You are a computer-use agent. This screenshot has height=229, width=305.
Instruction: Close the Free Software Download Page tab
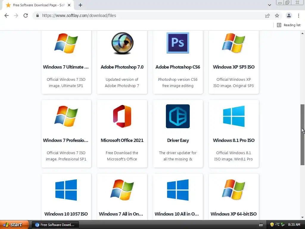pyautogui.click(x=69, y=5)
